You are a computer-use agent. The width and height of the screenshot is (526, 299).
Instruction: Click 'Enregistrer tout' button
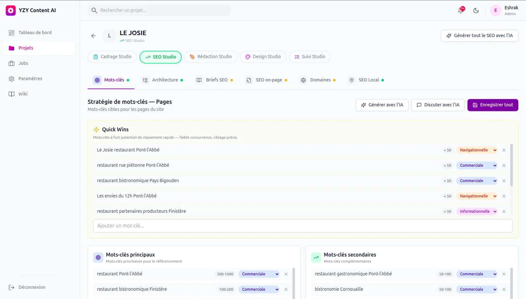click(x=493, y=105)
